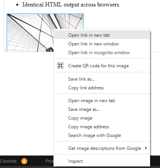
Task: Click the QR code icon in context menu
Action: coord(60,65)
